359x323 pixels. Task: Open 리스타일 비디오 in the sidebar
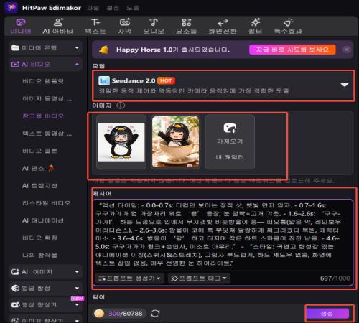(x=47, y=203)
